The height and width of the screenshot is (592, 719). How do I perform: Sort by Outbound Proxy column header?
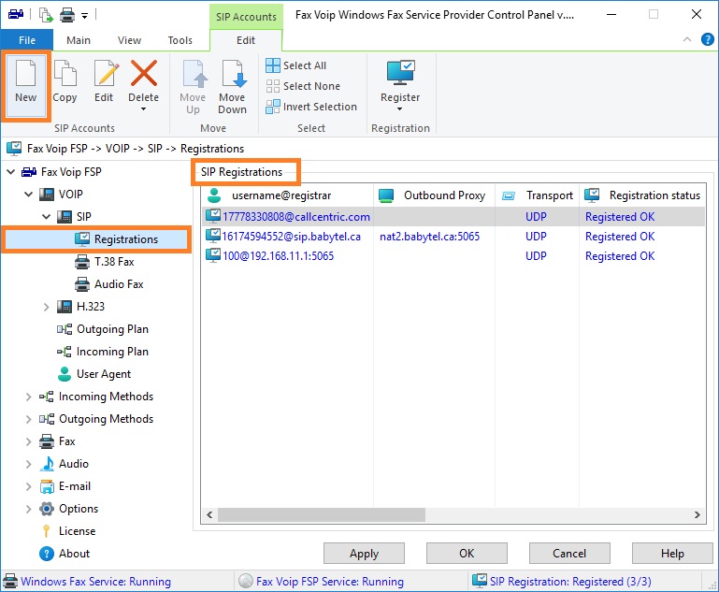tap(434, 195)
